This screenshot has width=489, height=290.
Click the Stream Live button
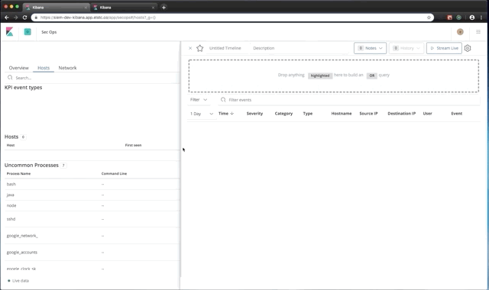444,48
